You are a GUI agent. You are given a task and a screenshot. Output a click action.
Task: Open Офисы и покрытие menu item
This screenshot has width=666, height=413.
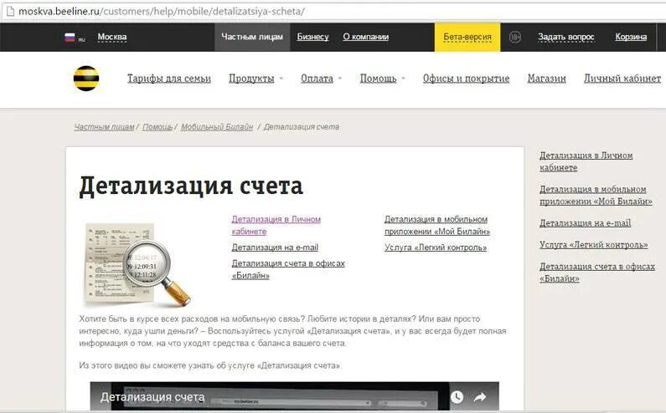pyautogui.click(x=466, y=79)
